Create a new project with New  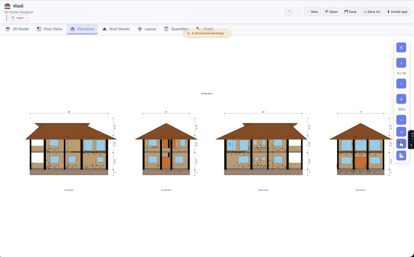[312, 12]
